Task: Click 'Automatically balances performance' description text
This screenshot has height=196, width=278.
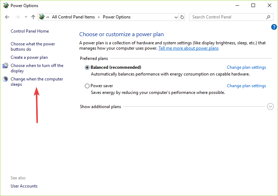Action: 170,74
